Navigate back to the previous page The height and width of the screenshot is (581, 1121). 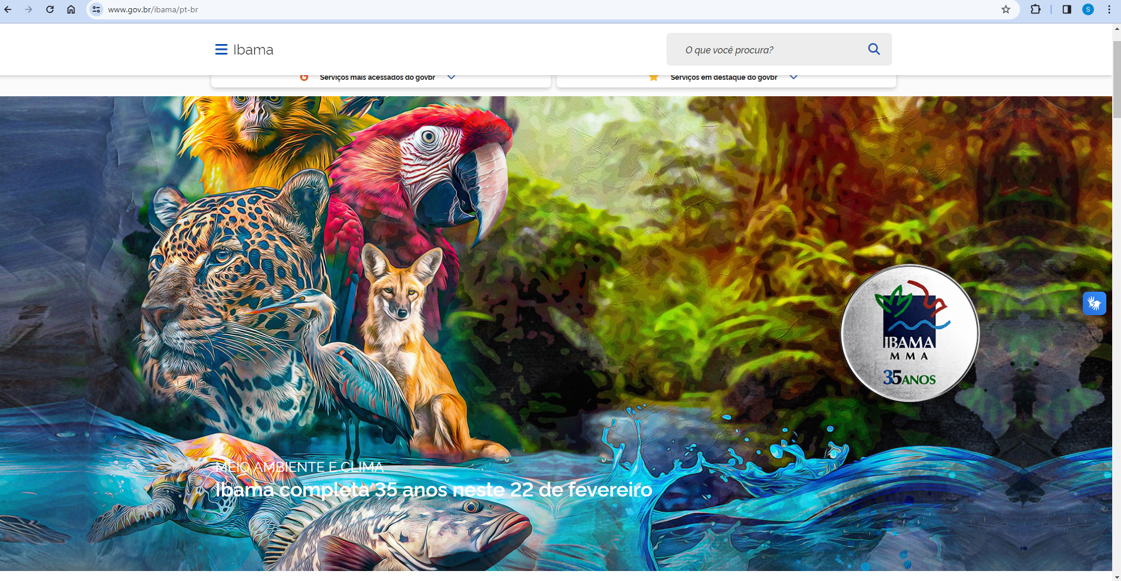8,9
